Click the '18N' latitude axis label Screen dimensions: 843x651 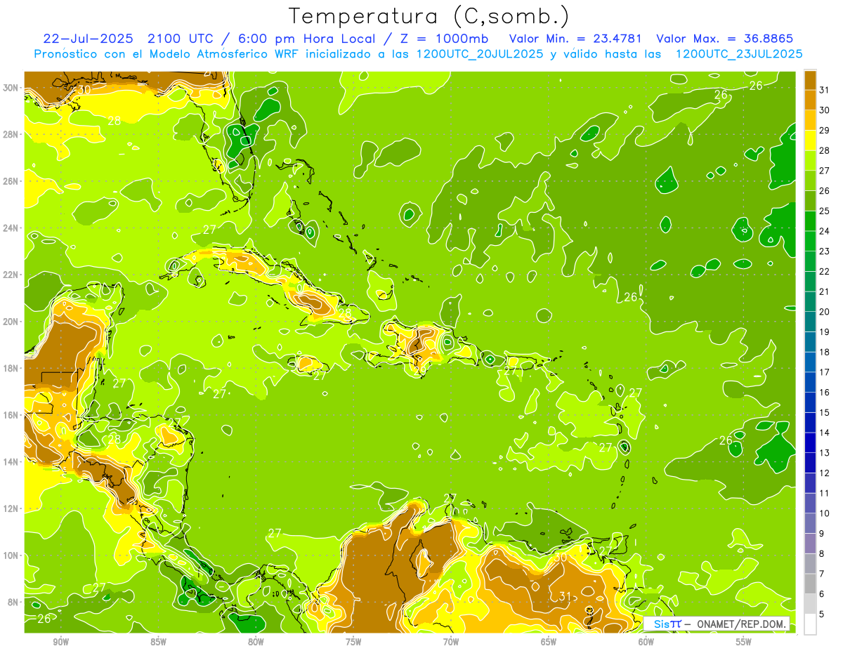(12, 368)
